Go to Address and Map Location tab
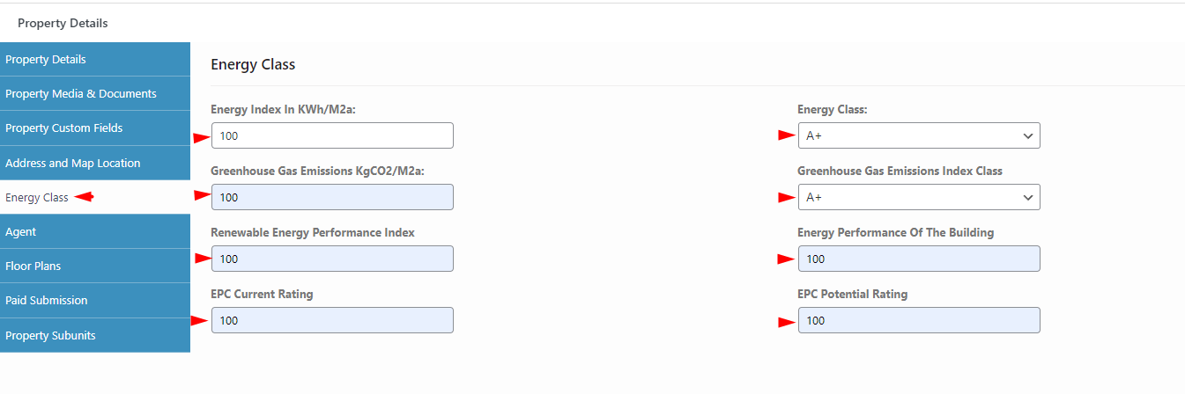The height and width of the screenshot is (394, 1185). pos(94,163)
